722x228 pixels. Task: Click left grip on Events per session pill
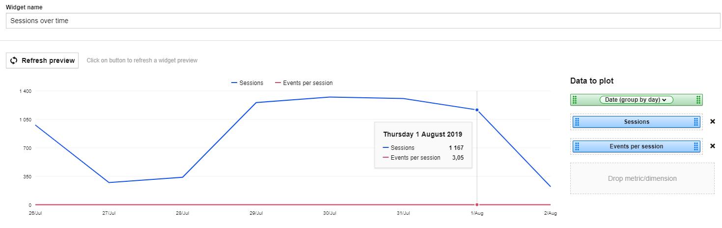click(x=577, y=146)
